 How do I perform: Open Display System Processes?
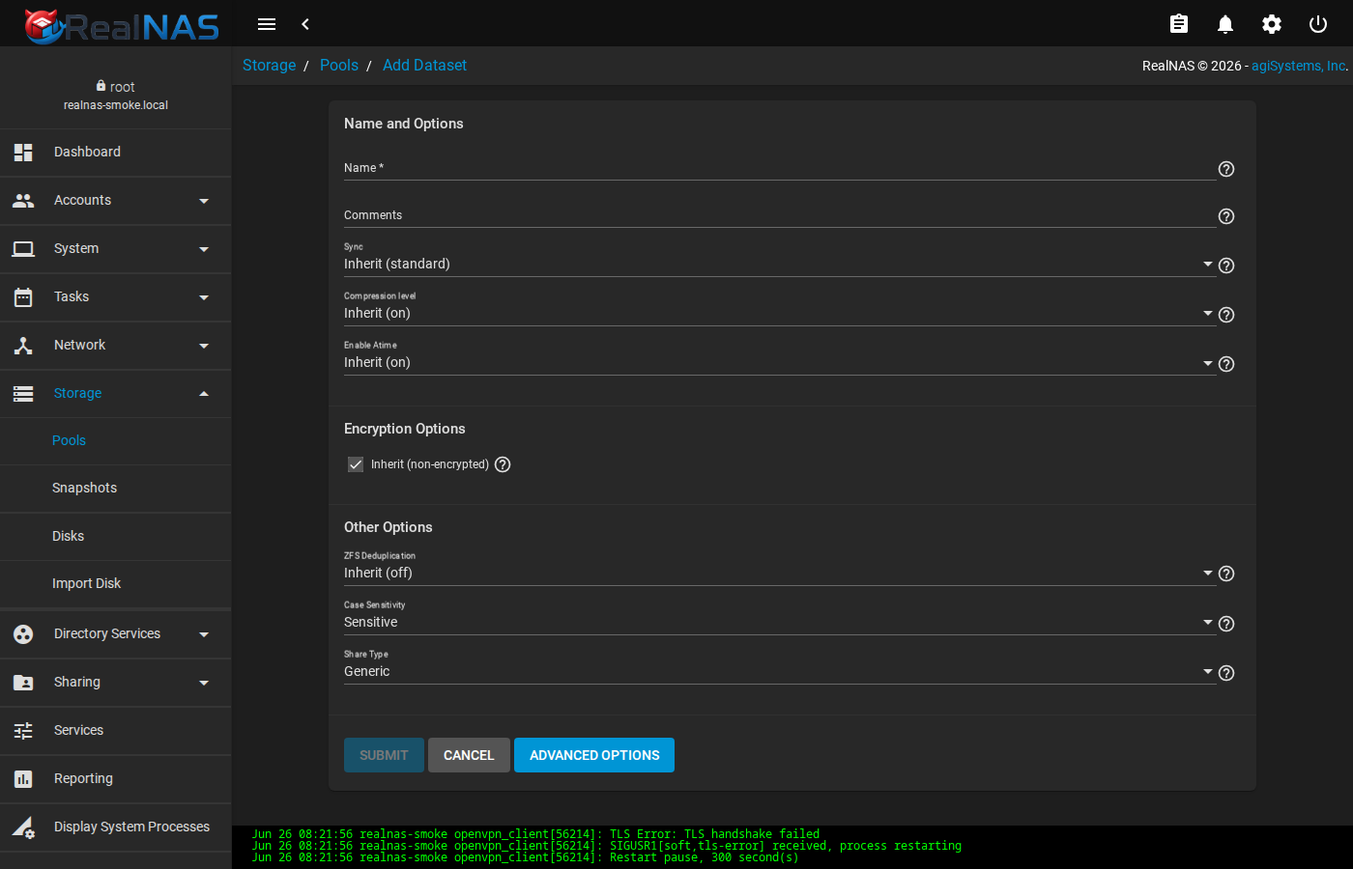(x=116, y=827)
